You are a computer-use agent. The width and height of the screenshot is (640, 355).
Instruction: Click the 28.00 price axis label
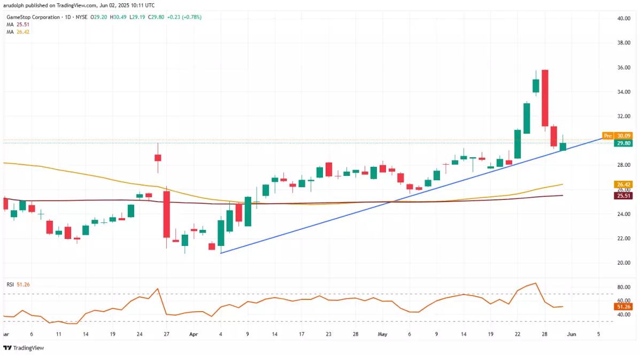tap(623, 165)
